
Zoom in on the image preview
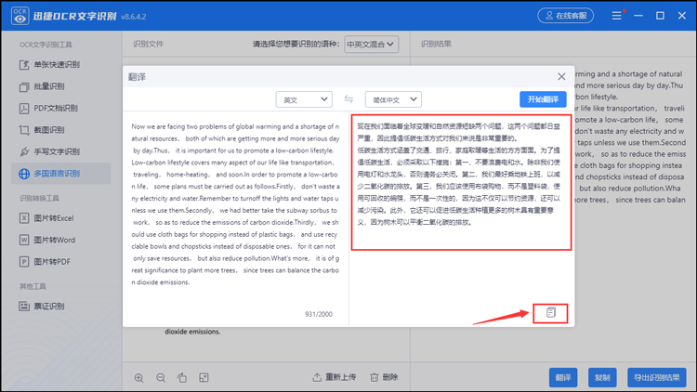[x=138, y=378]
